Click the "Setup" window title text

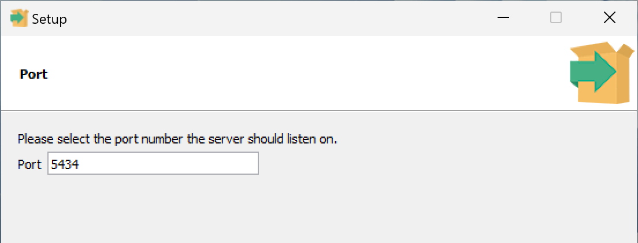tap(49, 19)
